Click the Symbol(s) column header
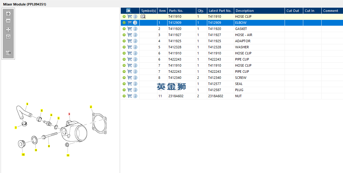Screen dimensions: 343x173 (149, 11)
